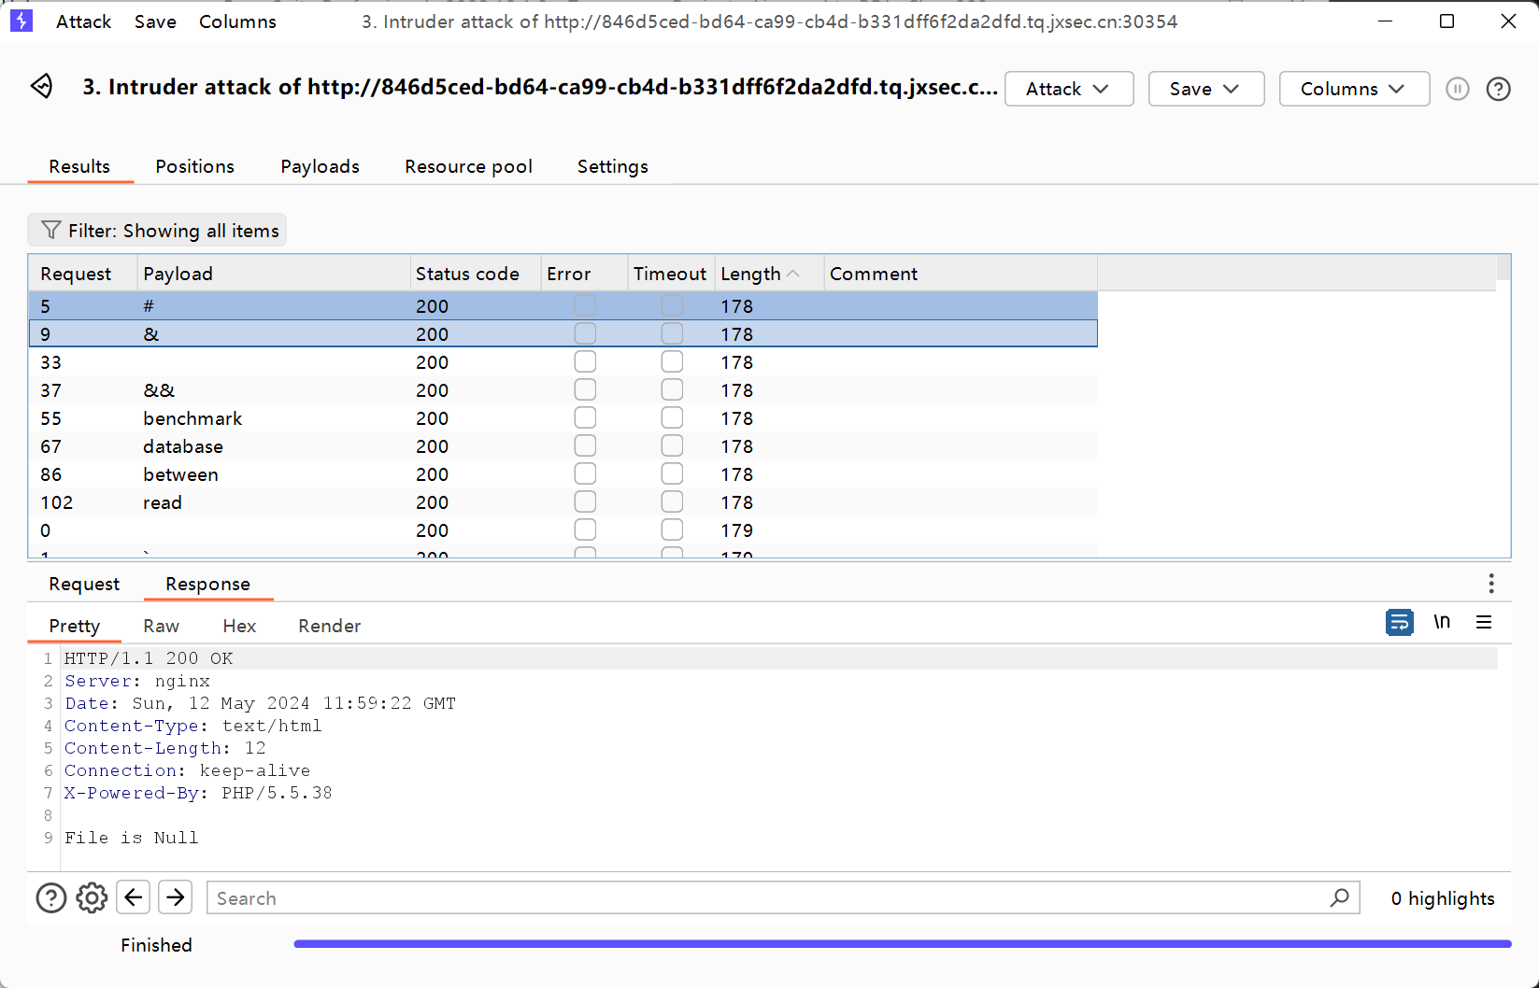Toggle Error checkbox for database row

tap(585, 445)
